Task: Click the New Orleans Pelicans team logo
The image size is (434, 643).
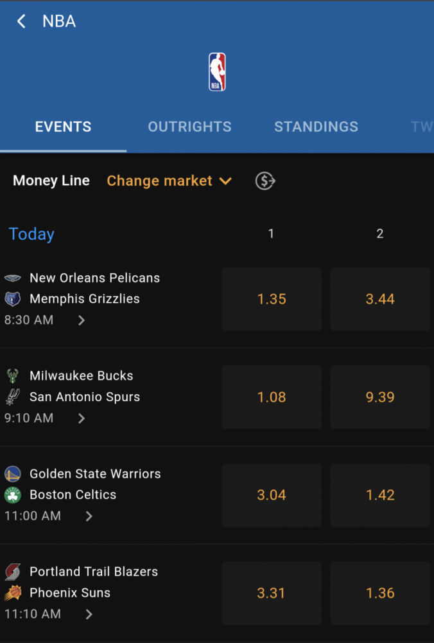Action: (13, 278)
